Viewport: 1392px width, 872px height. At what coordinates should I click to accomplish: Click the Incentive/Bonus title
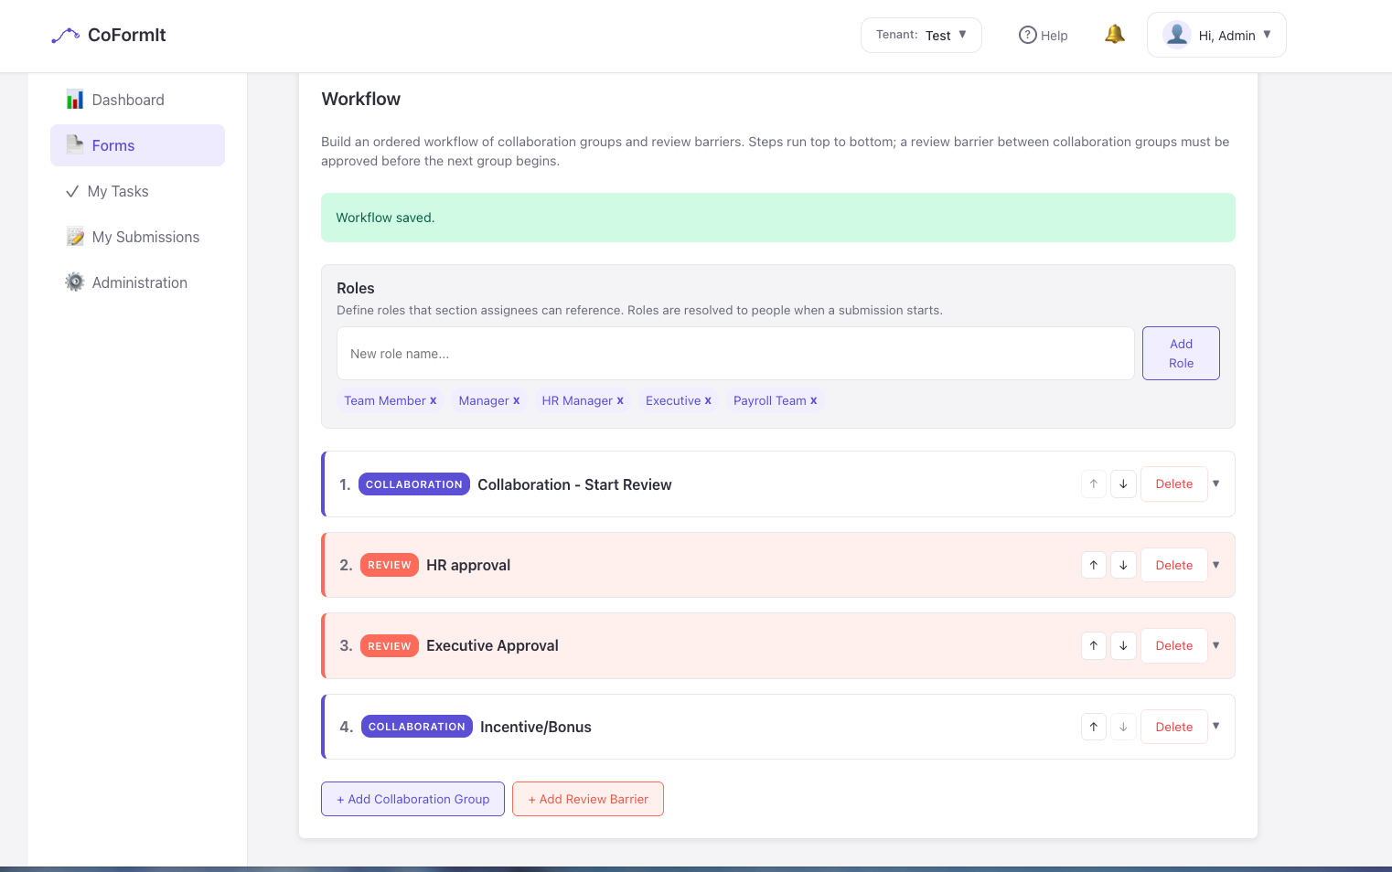536,727
